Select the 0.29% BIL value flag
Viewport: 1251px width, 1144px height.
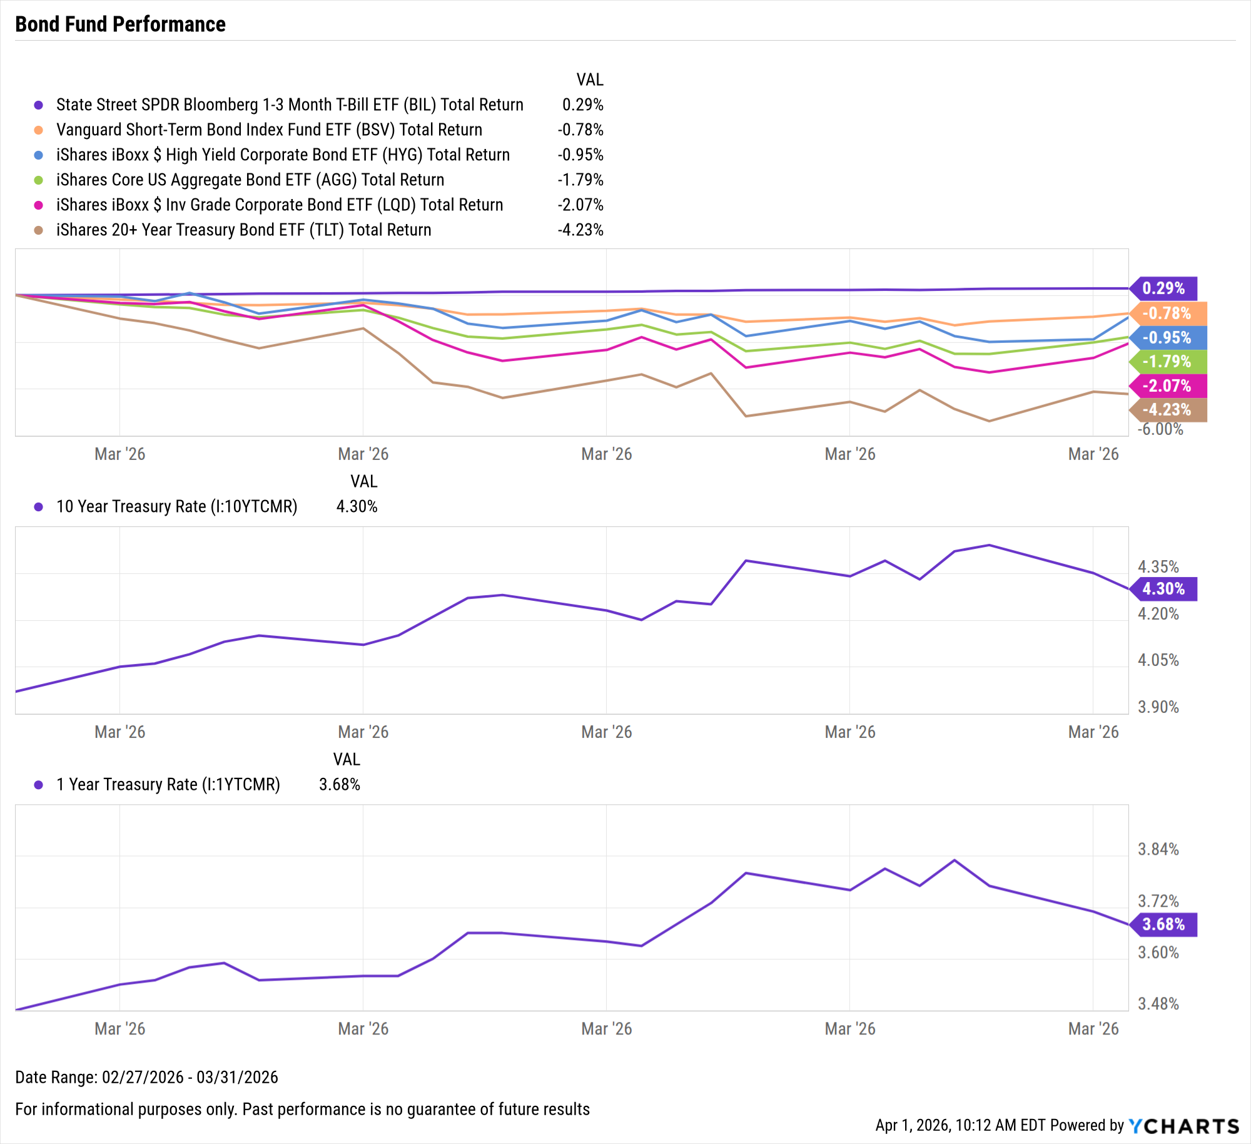pyautogui.click(x=1164, y=289)
